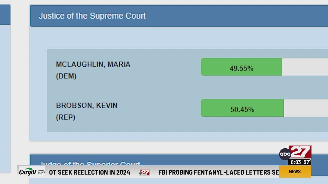Image resolution: width=328 pixels, height=184 pixels.
Task: Click the red 27 station logo
Action: click(300, 152)
